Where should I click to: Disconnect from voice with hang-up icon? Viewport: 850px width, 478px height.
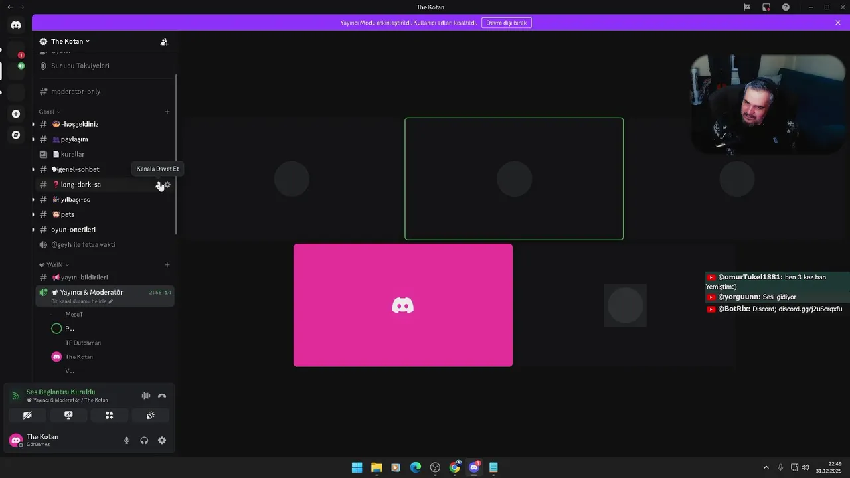coord(162,396)
